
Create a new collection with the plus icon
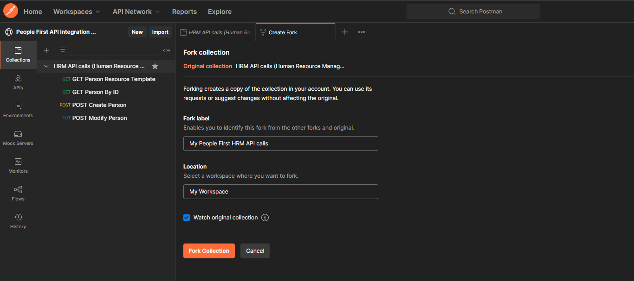46,50
